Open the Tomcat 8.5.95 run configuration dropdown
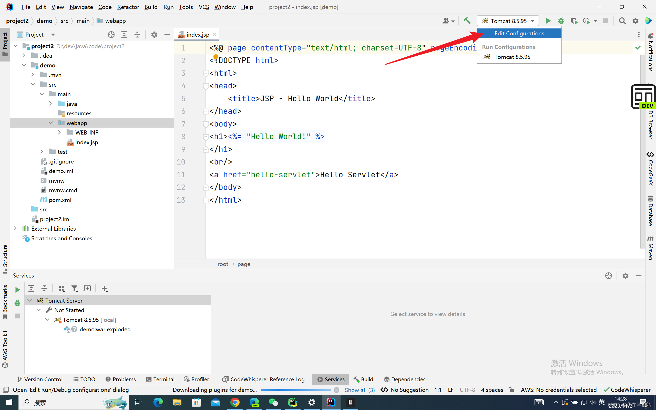This screenshot has height=410, width=656. pos(508,21)
